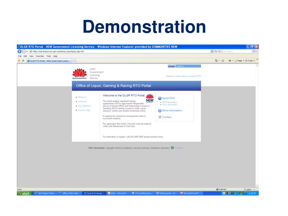
Task: Click the disclaimer footer link
Action: 155,148
